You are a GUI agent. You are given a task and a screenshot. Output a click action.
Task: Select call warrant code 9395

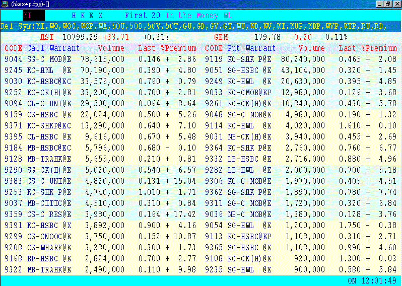[13, 136]
